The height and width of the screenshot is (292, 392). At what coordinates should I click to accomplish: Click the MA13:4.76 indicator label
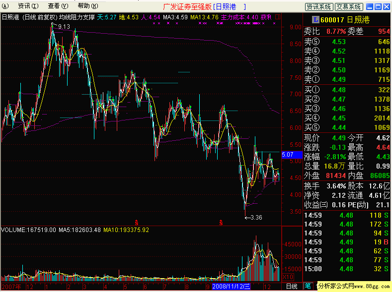pos(204,17)
